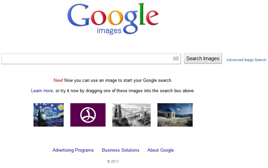Go to About Google
268x168 pixels.
click(160, 150)
